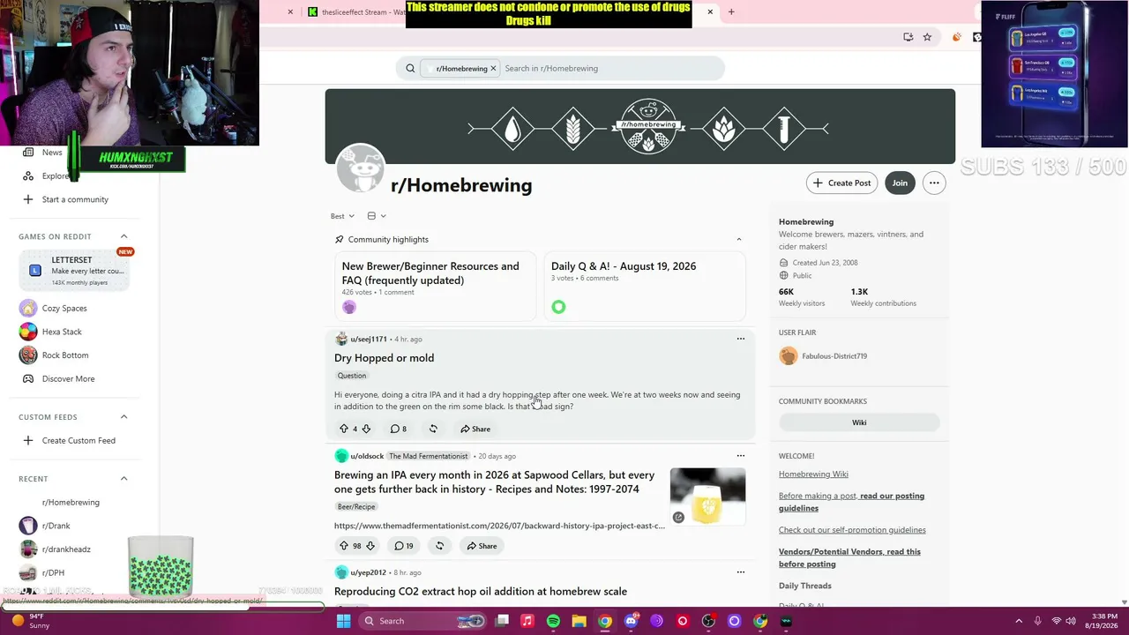Crosspost the Sapwood Cellars IPA post
This screenshot has width=1129, height=635.
(x=439, y=546)
